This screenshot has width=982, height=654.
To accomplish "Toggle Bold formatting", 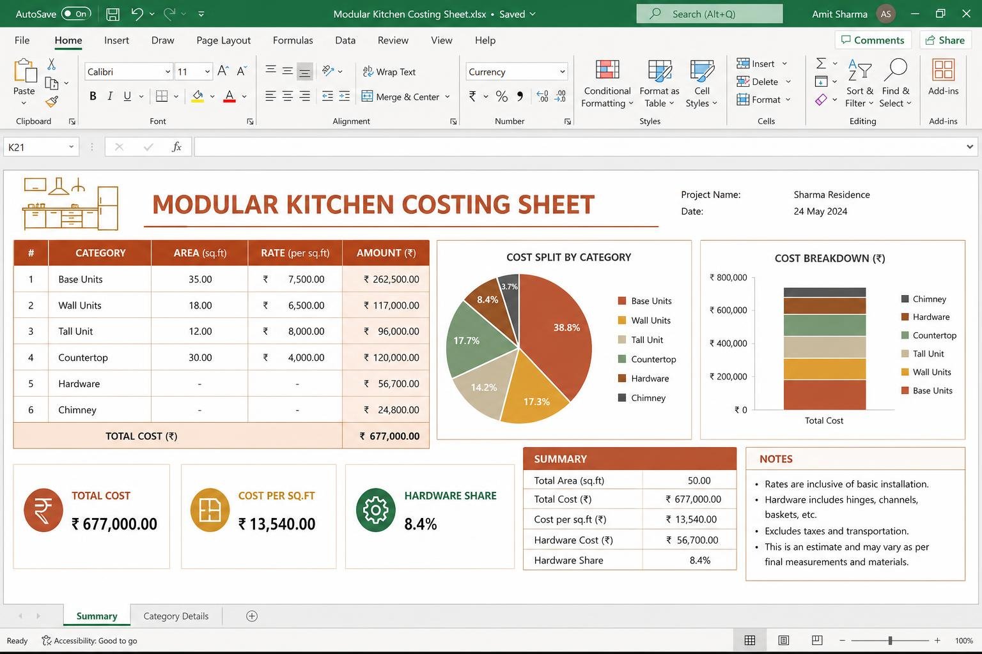I will point(93,96).
